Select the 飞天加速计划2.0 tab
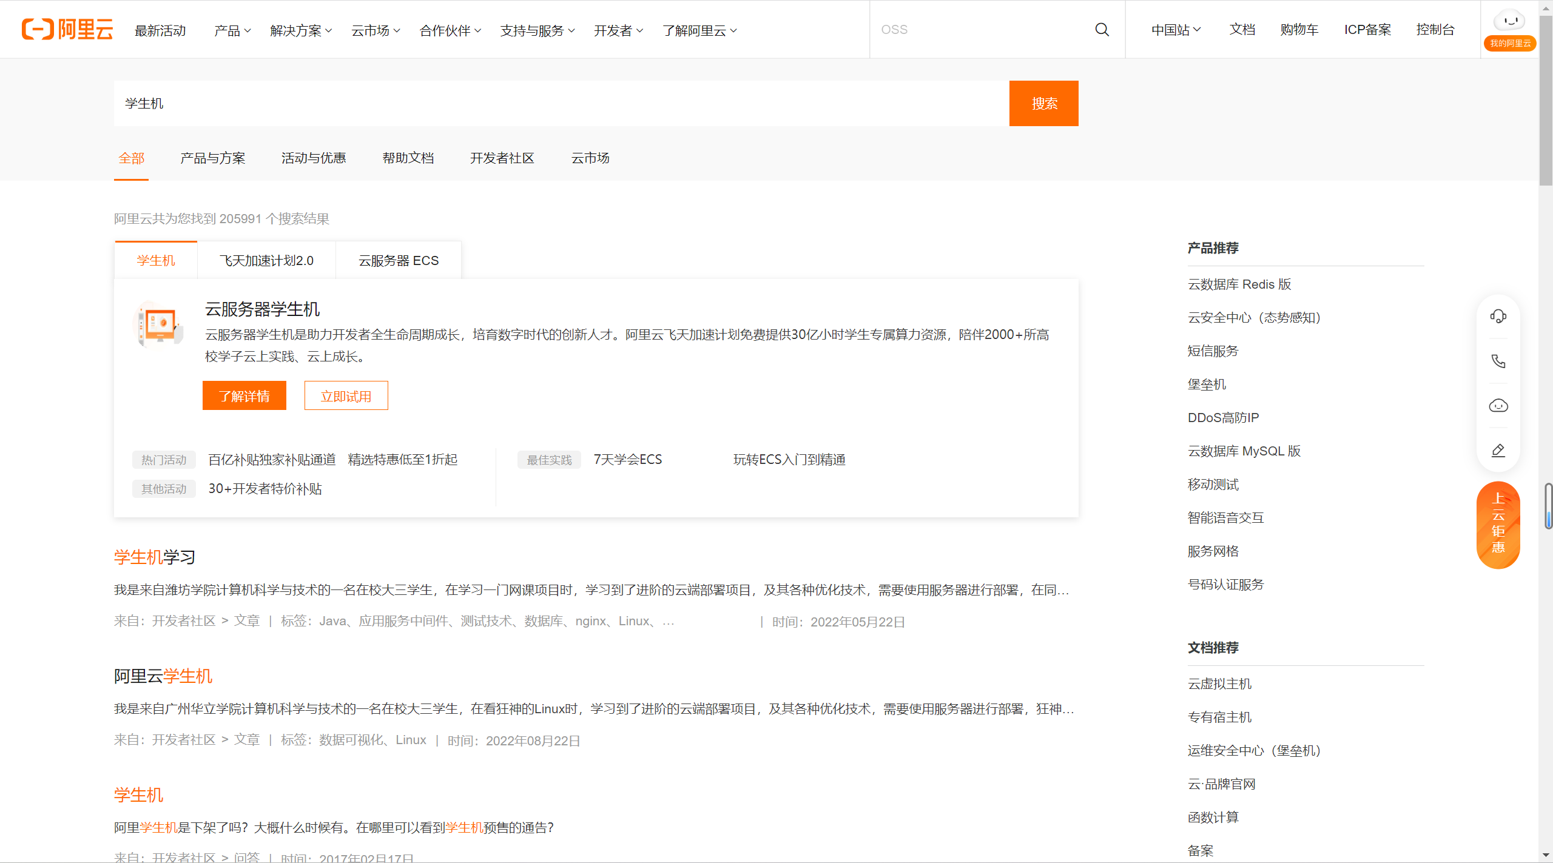1553x863 pixels. click(266, 261)
